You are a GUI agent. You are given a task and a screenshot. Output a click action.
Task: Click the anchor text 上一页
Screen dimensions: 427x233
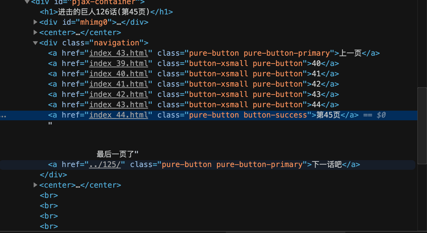coord(350,53)
